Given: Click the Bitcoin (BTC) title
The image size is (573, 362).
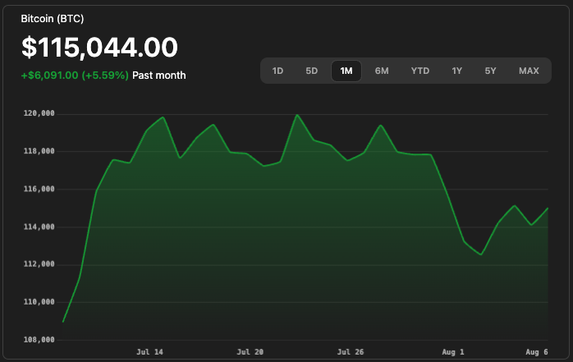Looking at the screenshot, I should [53, 19].
